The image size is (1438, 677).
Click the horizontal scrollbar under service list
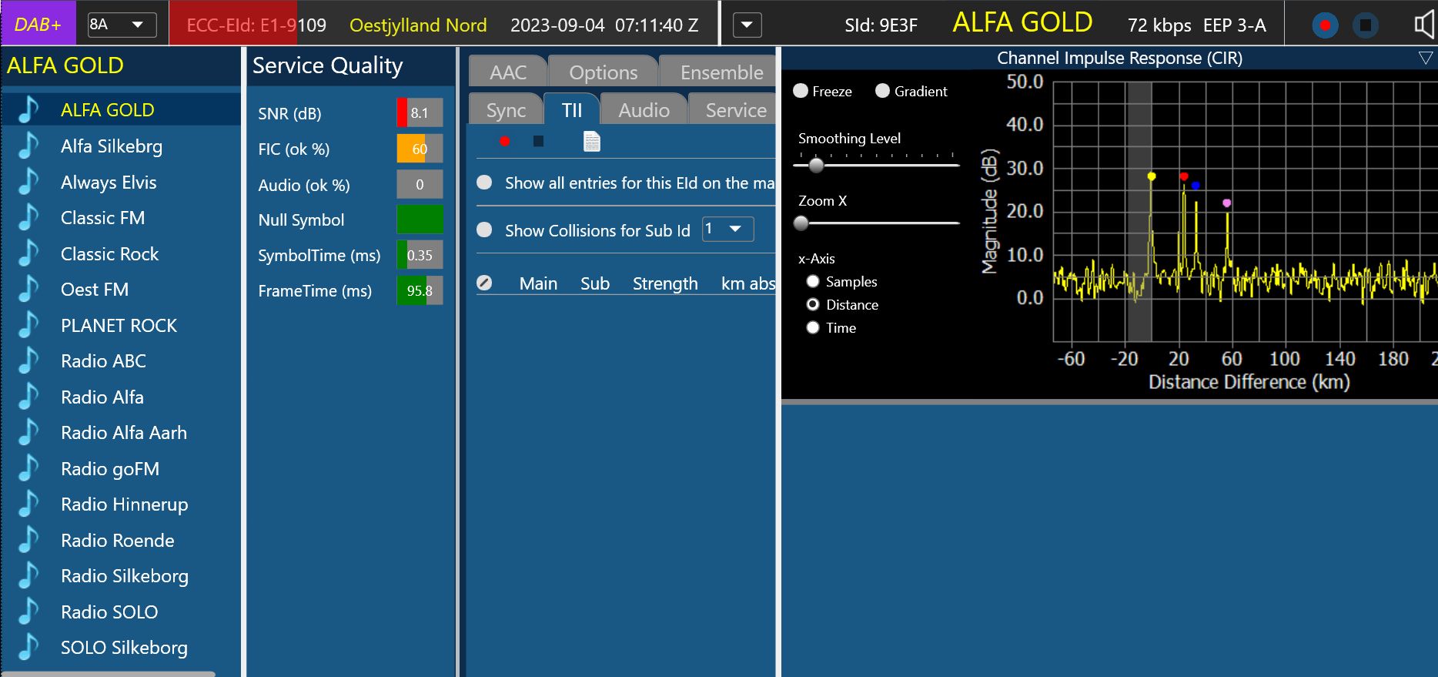(x=108, y=674)
